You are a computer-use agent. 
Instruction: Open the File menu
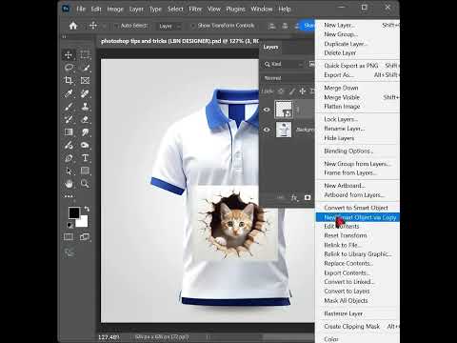[81, 9]
